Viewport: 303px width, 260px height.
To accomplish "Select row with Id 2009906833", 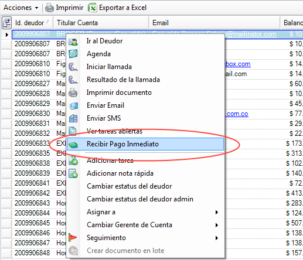I will (32, 143).
